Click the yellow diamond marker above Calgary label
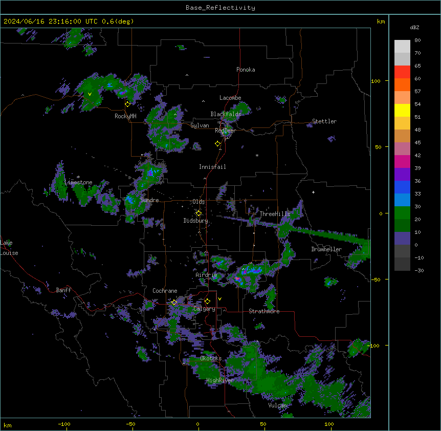441x431 pixels. click(x=207, y=301)
